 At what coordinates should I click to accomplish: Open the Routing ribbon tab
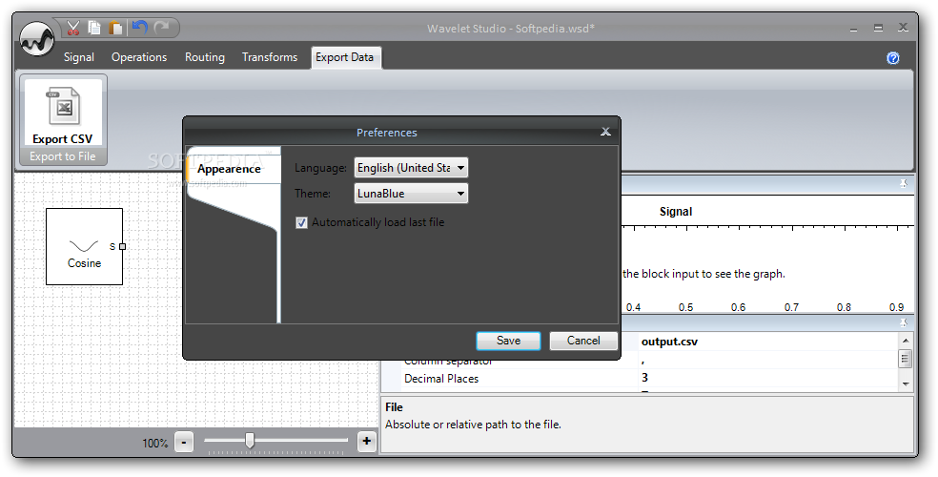[205, 57]
